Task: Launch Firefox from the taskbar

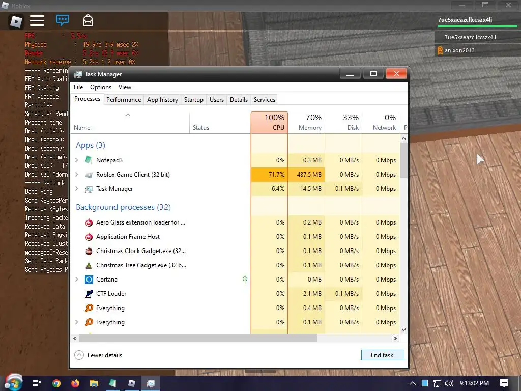Action: click(75, 383)
